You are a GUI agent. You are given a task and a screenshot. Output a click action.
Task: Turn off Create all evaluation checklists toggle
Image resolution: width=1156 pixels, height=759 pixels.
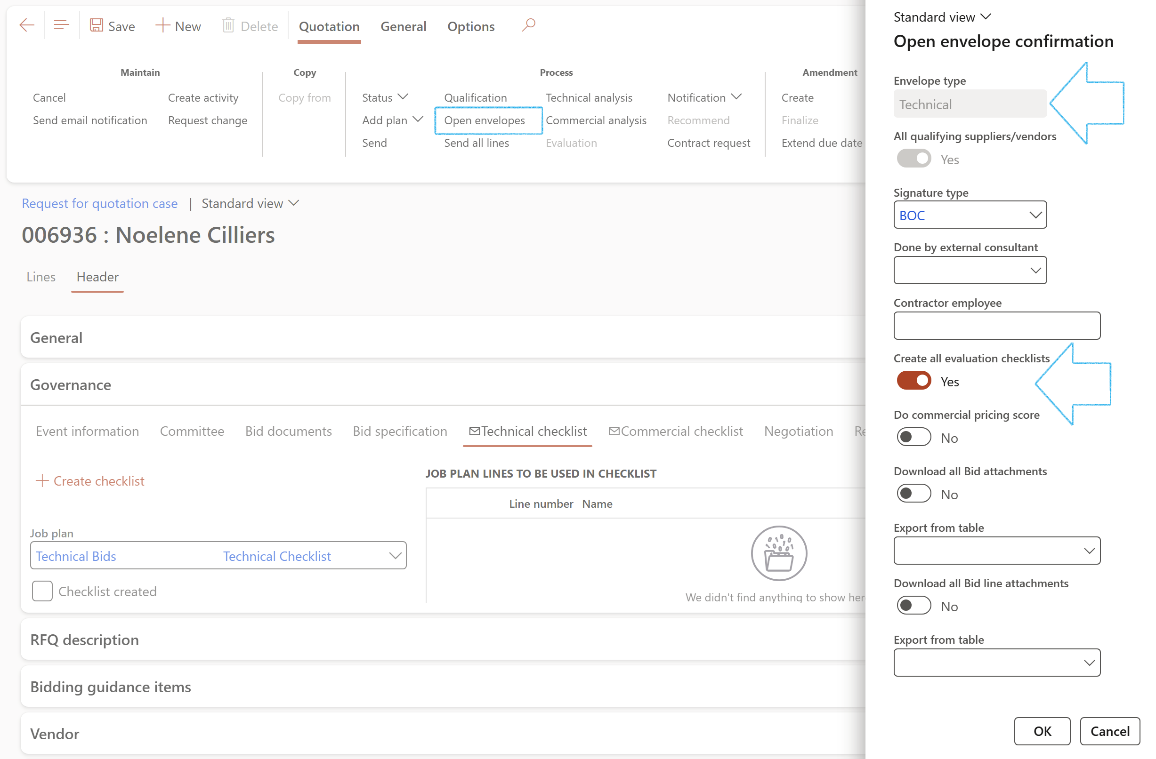tap(913, 381)
